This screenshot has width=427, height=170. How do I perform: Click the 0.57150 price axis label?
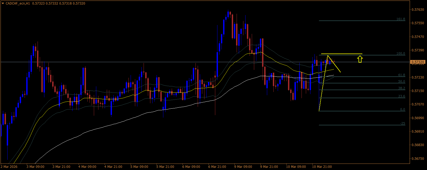pyautogui.click(x=418, y=91)
